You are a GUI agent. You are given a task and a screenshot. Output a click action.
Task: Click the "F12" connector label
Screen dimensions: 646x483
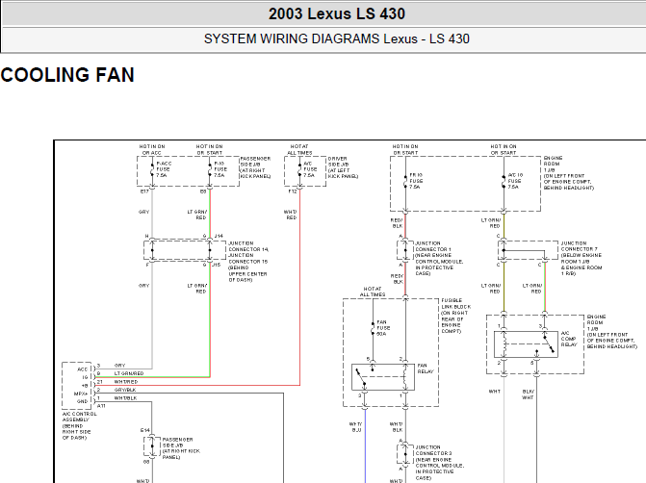point(293,191)
